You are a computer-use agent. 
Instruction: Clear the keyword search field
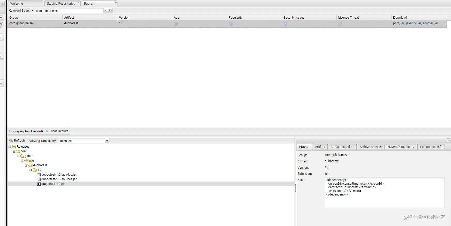pyautogui.click(x=106, y=11)
